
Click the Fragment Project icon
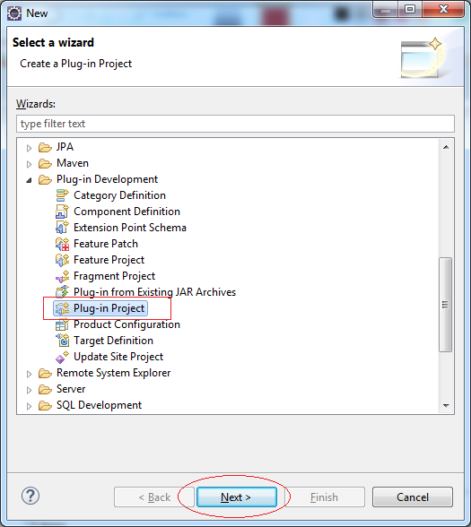point(62,276)
